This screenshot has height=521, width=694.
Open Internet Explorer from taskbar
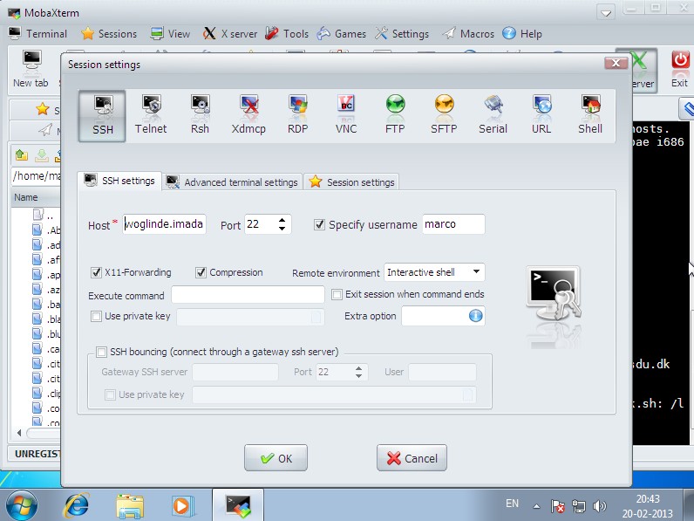pos(77,505)
